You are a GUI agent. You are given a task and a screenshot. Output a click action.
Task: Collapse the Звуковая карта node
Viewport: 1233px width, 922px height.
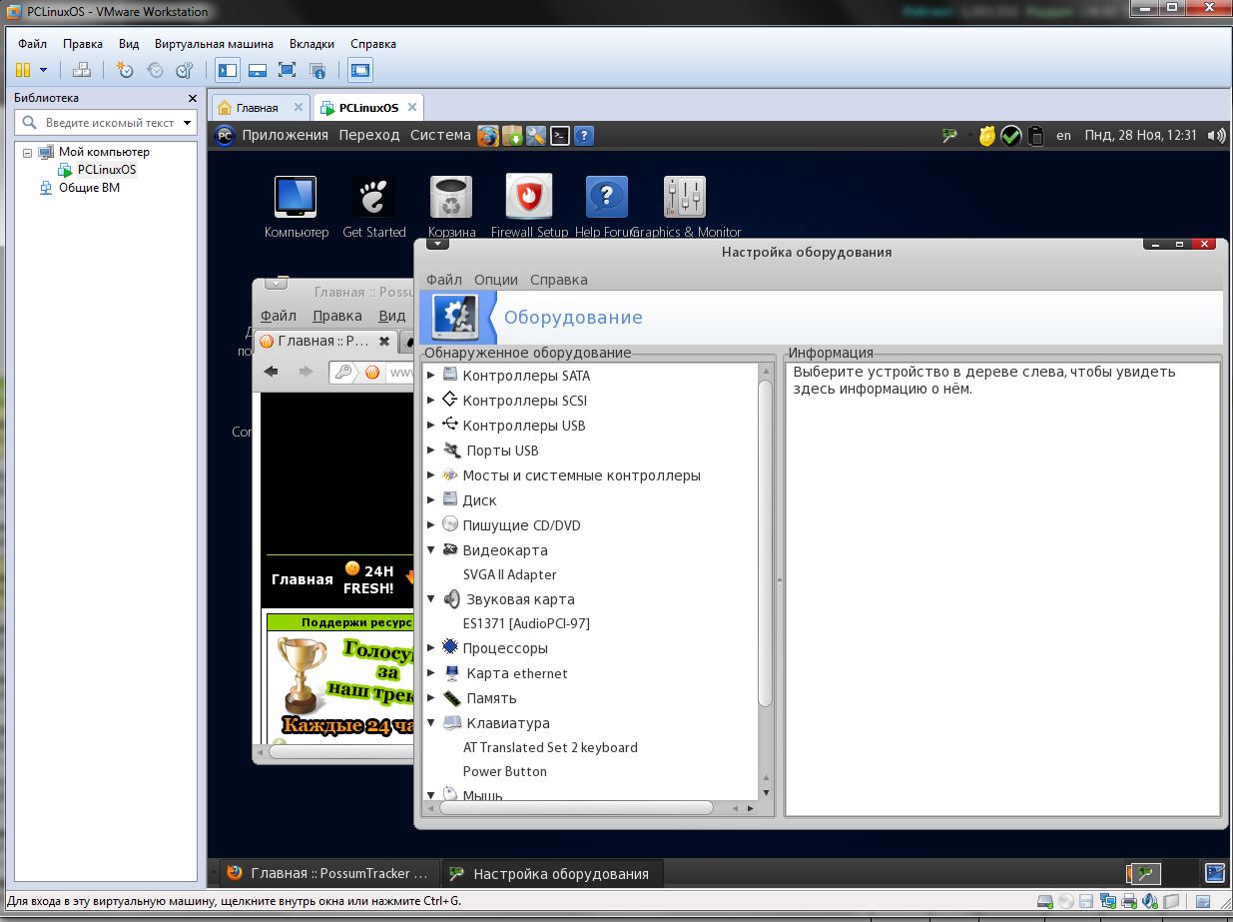coord(431,599)
